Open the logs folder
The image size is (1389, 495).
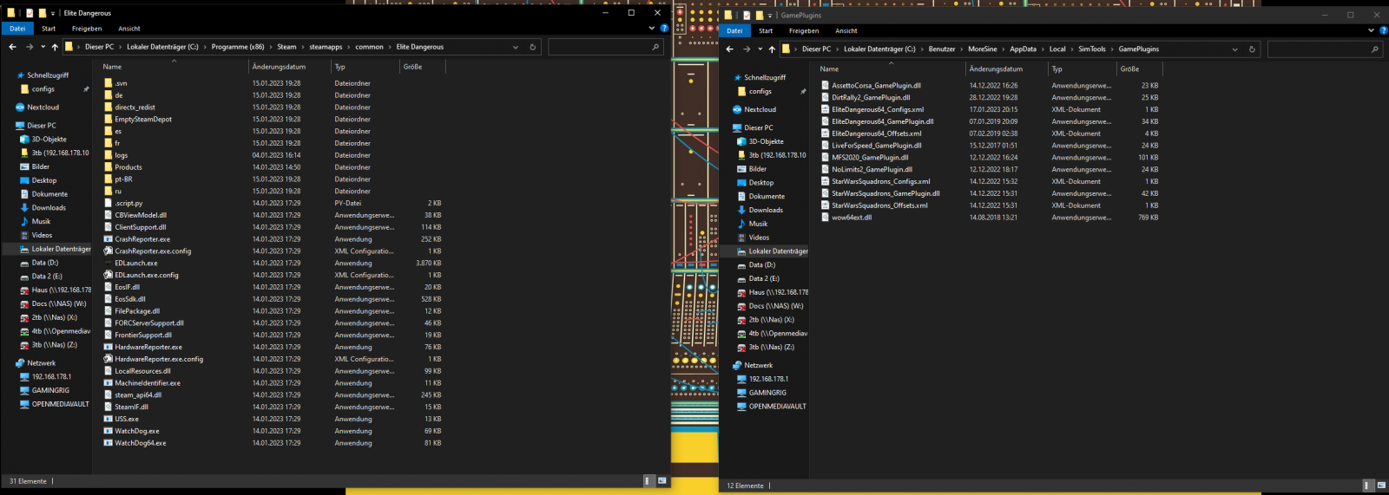[122, 155]
